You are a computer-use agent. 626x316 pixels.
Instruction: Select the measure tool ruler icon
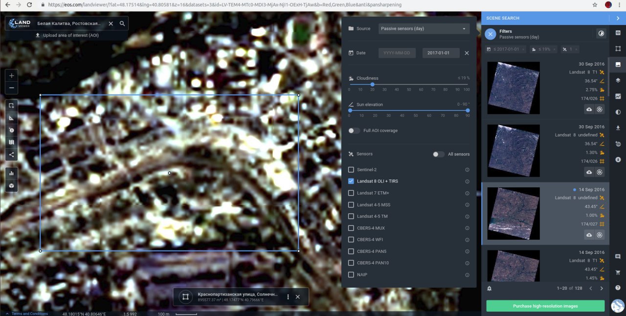pos(11,118)
